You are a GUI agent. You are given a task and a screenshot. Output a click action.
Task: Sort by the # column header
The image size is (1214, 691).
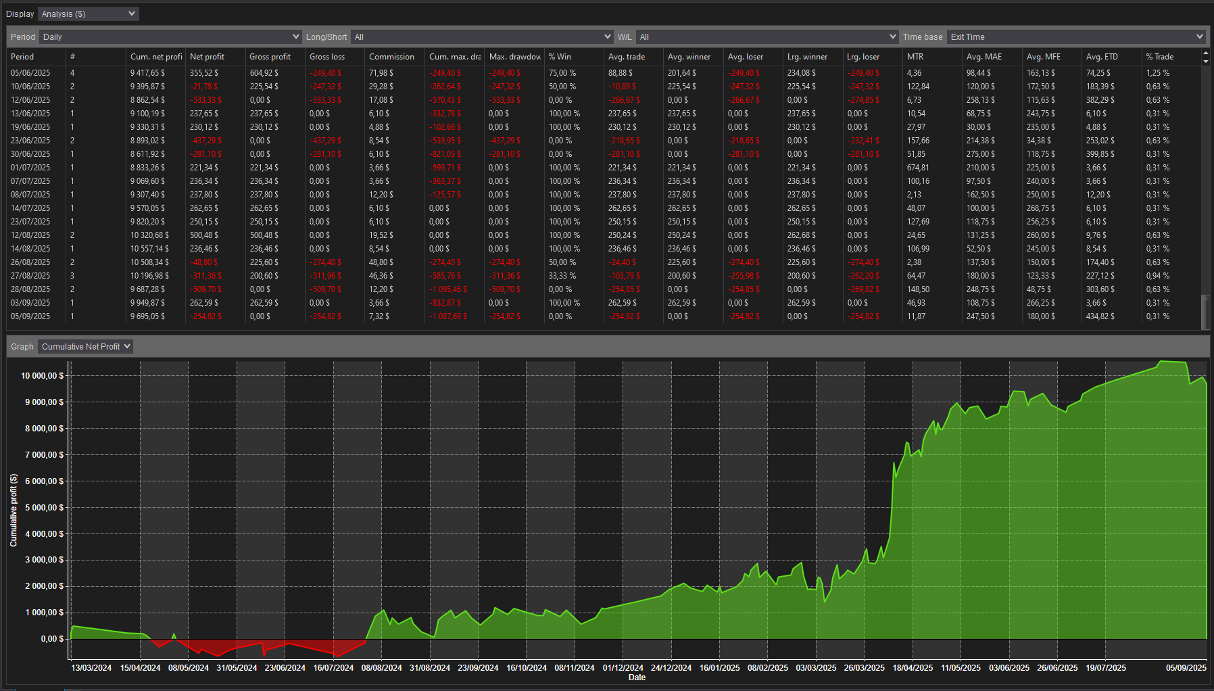click(95, 57)
